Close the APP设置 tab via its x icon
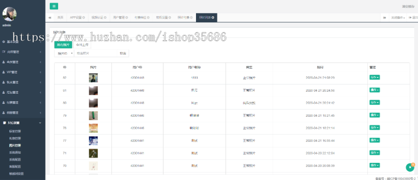Screen dimensions: 418x180 [x=84, y=18]
